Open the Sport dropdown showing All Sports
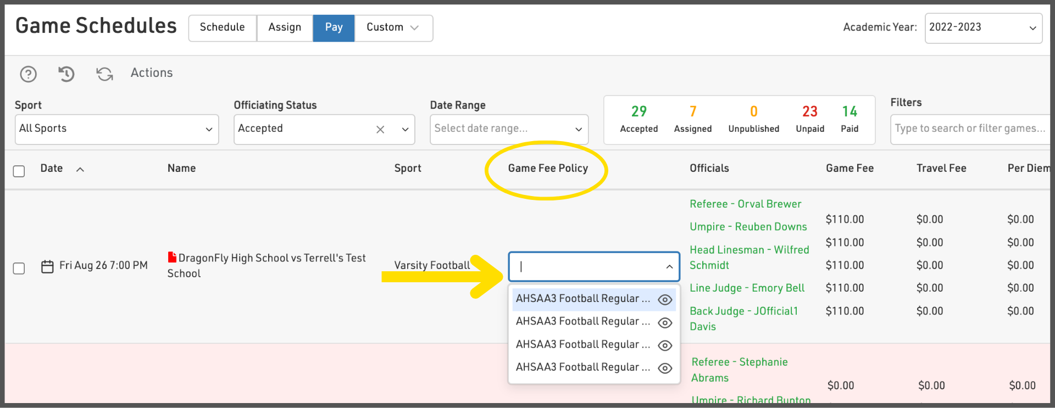The height and width of the screenshot is (408, 1055). (116, 129)
